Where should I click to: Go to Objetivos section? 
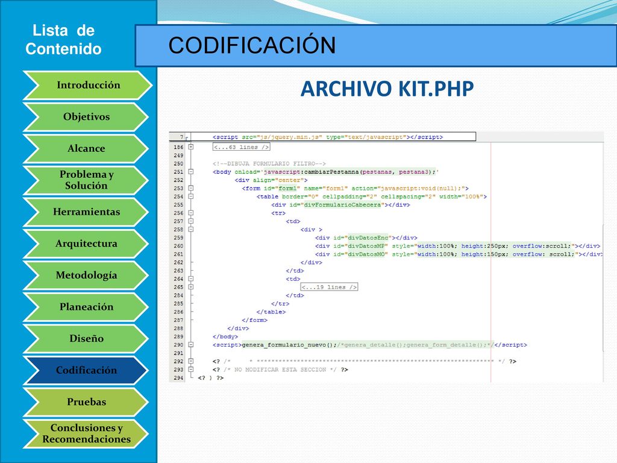pyautogui.click(x=86, y=117)
